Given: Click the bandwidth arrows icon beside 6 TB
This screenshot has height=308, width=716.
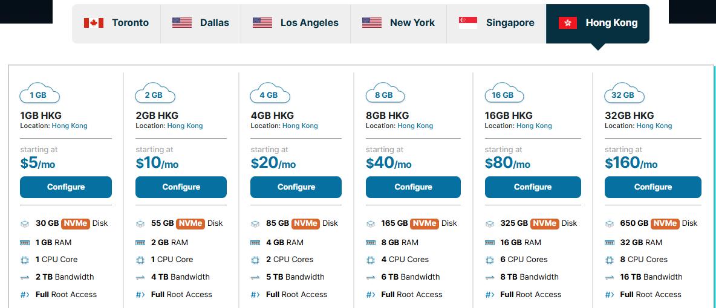Looking at the screenshot, I should pyautogui.click(x=371, y=277).
